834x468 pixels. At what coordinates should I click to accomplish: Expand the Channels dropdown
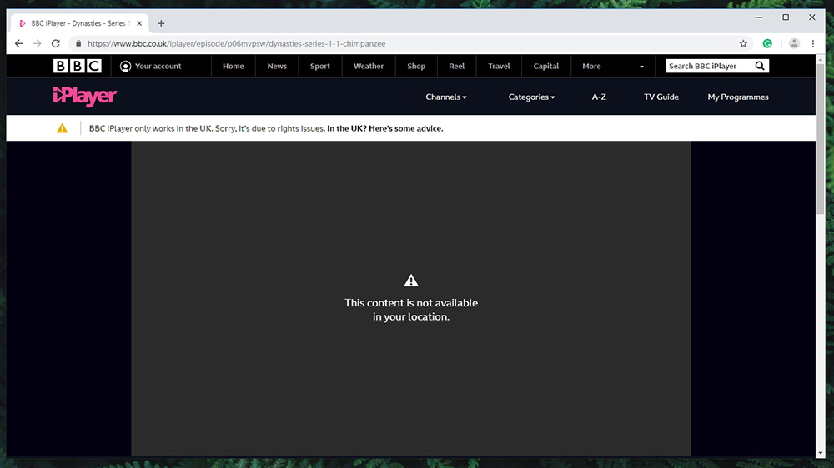445,97
